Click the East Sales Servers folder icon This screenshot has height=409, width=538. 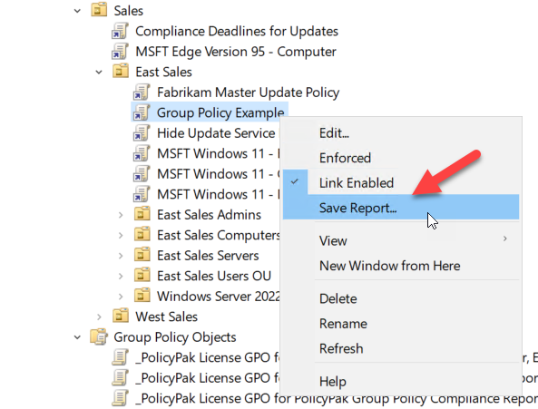coord(142,256)
